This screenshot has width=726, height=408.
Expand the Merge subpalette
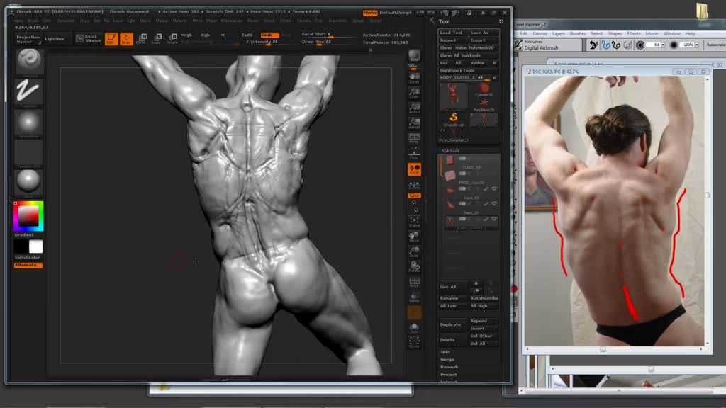[447, 359]
